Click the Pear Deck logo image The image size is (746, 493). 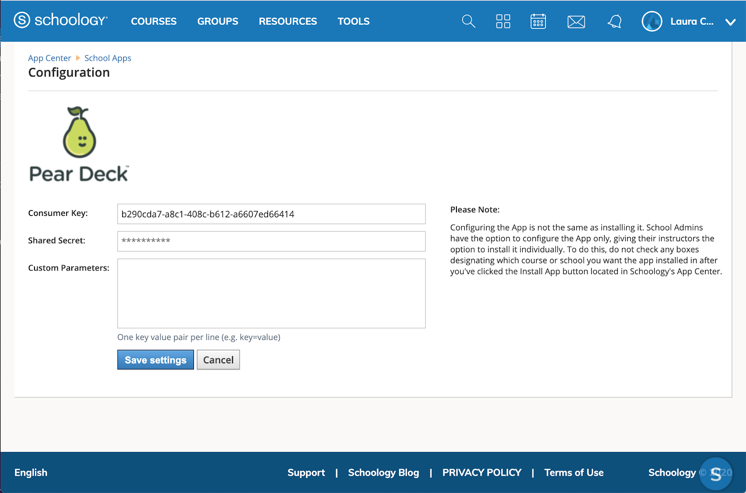(x=79, y=142)
